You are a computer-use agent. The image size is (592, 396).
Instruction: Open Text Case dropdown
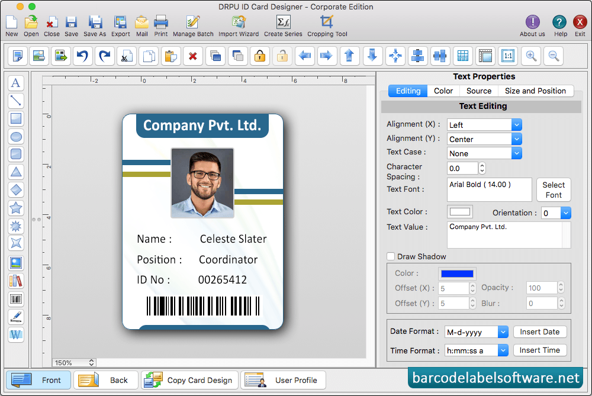coord(484,153)
